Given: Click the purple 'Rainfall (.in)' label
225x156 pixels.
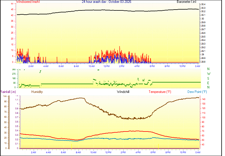Looking at the screenshot, I should 8,92.
